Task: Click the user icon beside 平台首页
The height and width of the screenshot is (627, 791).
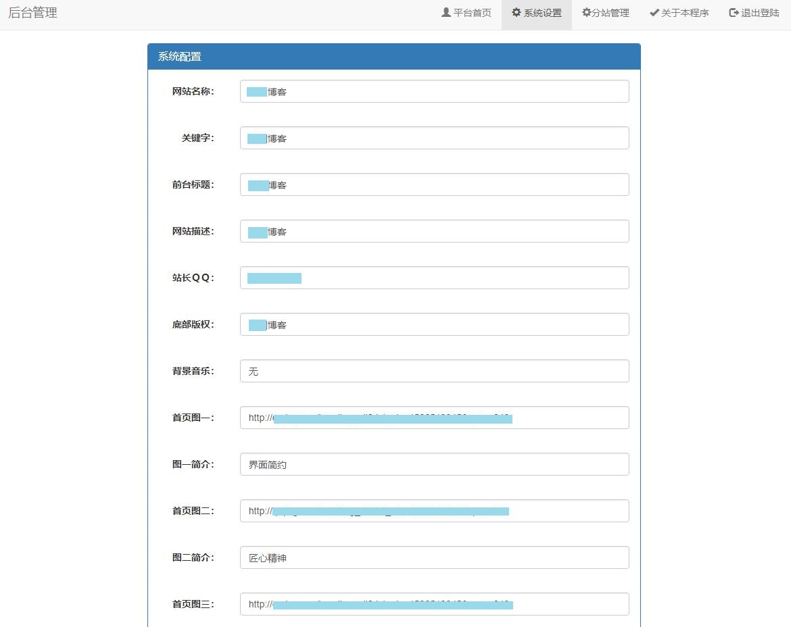Action: 446,13
